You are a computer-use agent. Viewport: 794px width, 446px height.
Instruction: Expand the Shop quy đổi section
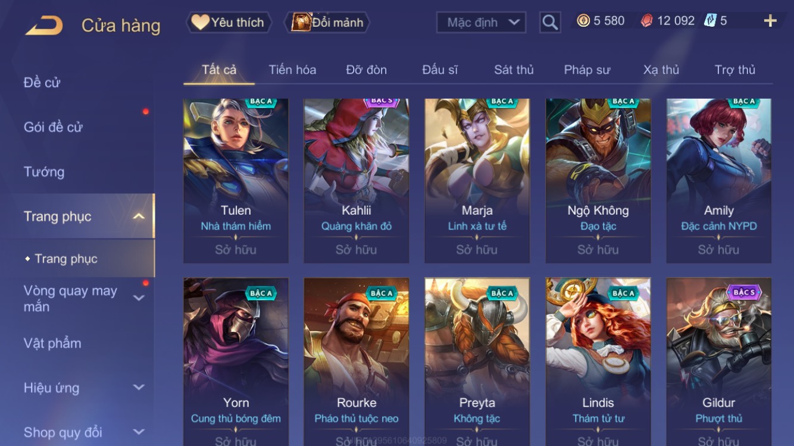point(138,432)
